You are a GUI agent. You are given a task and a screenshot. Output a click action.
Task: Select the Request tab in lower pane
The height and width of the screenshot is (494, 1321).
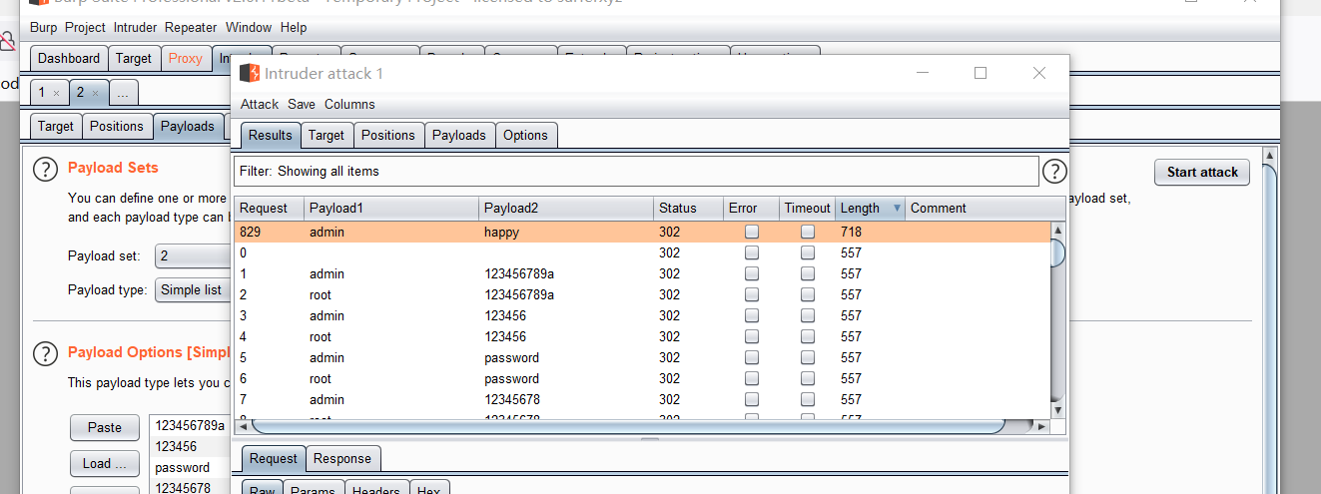pos(274,458)
